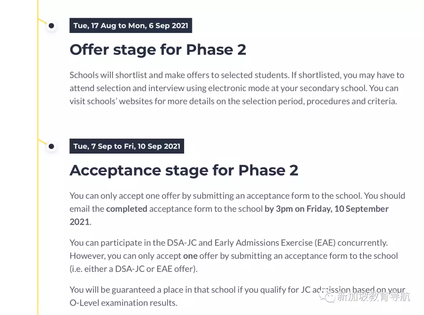The width and height of the screenshot is (424, 315).
Task: Click the bold word "completed"
Action: click(x=126, y=209)
